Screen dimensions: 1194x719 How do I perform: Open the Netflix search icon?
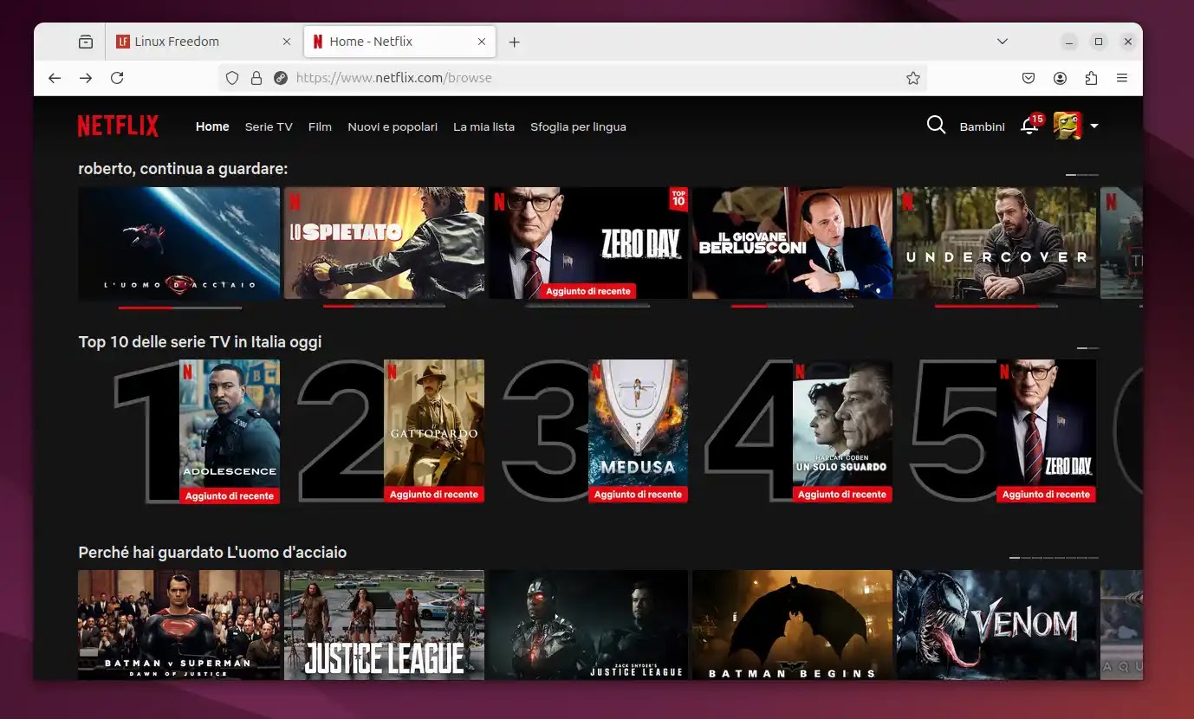(x=936, y=126)
